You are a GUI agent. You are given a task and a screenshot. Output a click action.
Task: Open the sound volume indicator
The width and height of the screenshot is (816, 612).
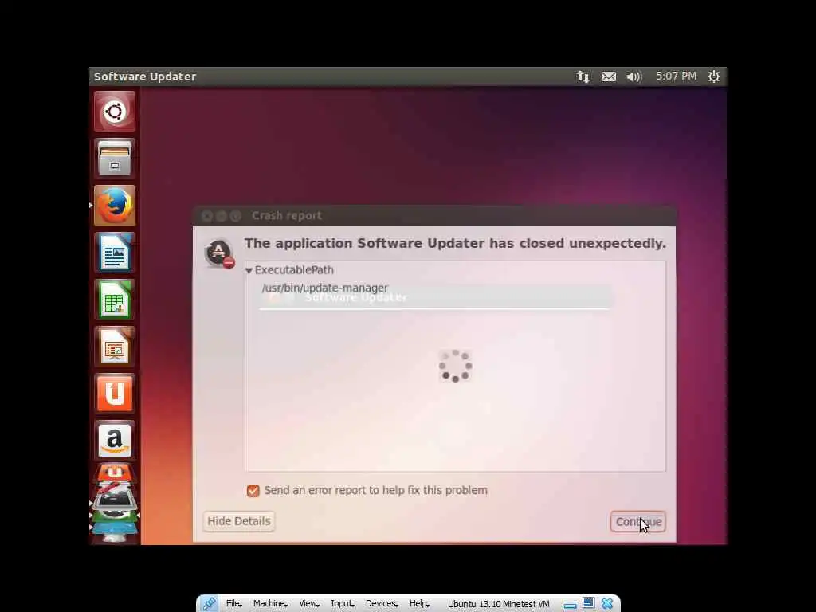point(634,76)
